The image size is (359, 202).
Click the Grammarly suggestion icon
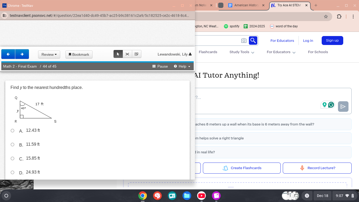(331, 105)
